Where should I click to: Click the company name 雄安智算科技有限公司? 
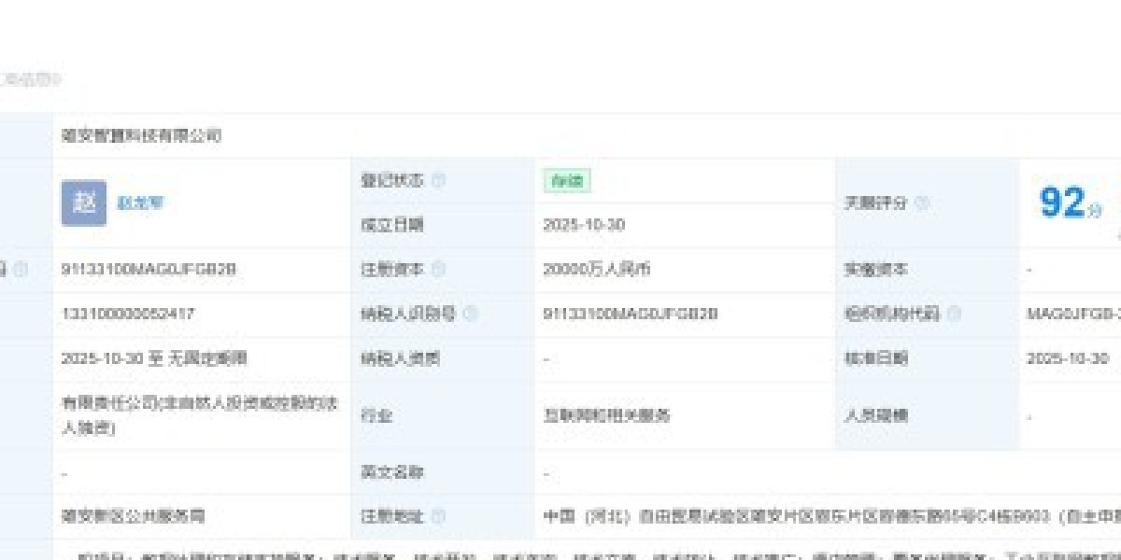coord(141,135)
